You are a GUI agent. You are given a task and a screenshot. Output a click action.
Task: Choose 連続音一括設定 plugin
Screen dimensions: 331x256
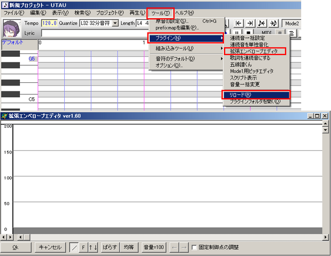pyautogui.click(x=256, y=38)
